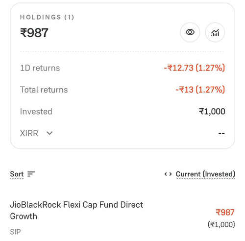The width and height of the screenshot is (245, 241).
Task: Click the left-right arrows icon
Action: pyautogui.click(x=168, y=174)
